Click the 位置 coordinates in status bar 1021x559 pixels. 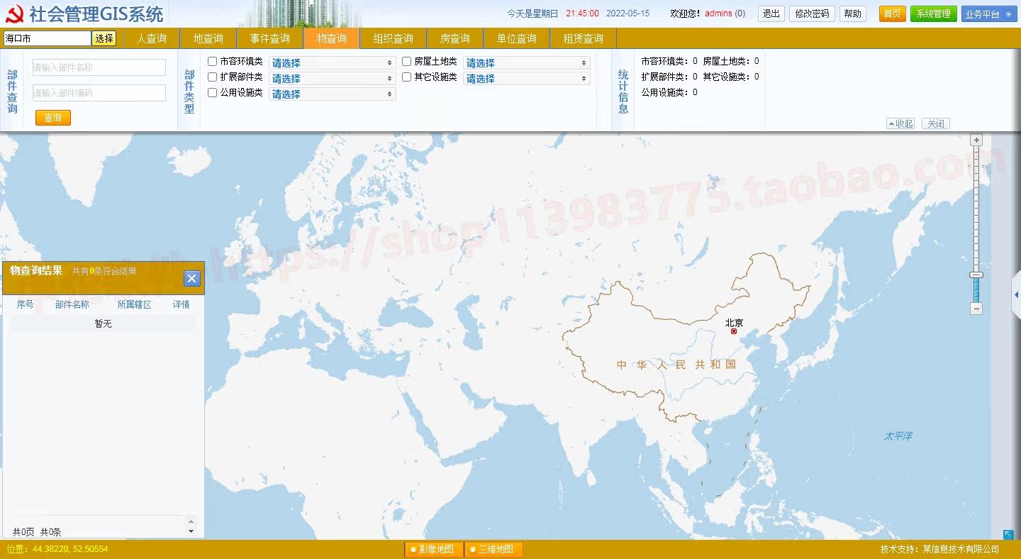point(57,549)
